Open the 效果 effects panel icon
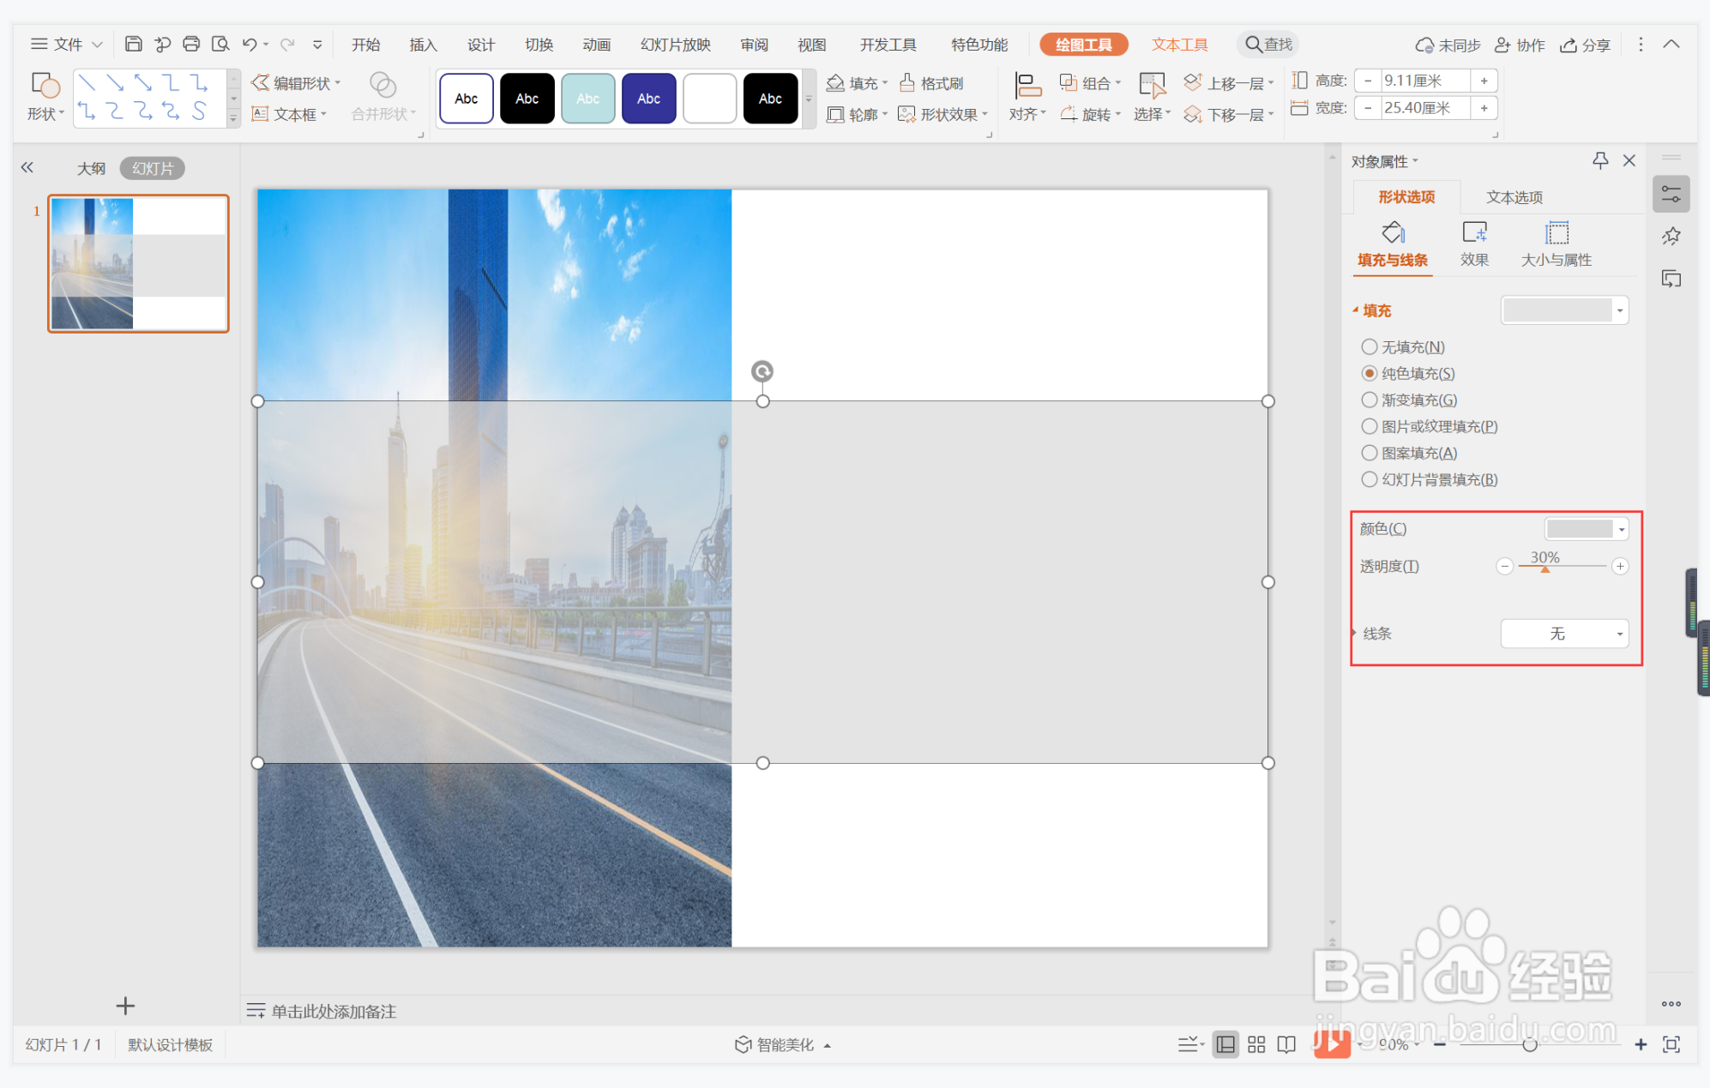Image resolution: width=1710 pixels, height=1088 pixels. [x=1474, y=233]
